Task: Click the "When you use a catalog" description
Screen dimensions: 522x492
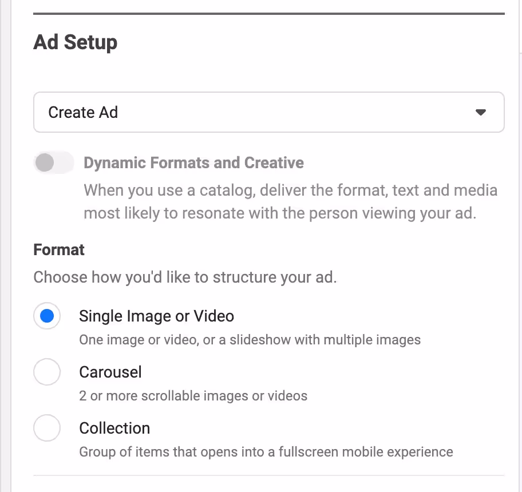Action: [x=291, y=201]
